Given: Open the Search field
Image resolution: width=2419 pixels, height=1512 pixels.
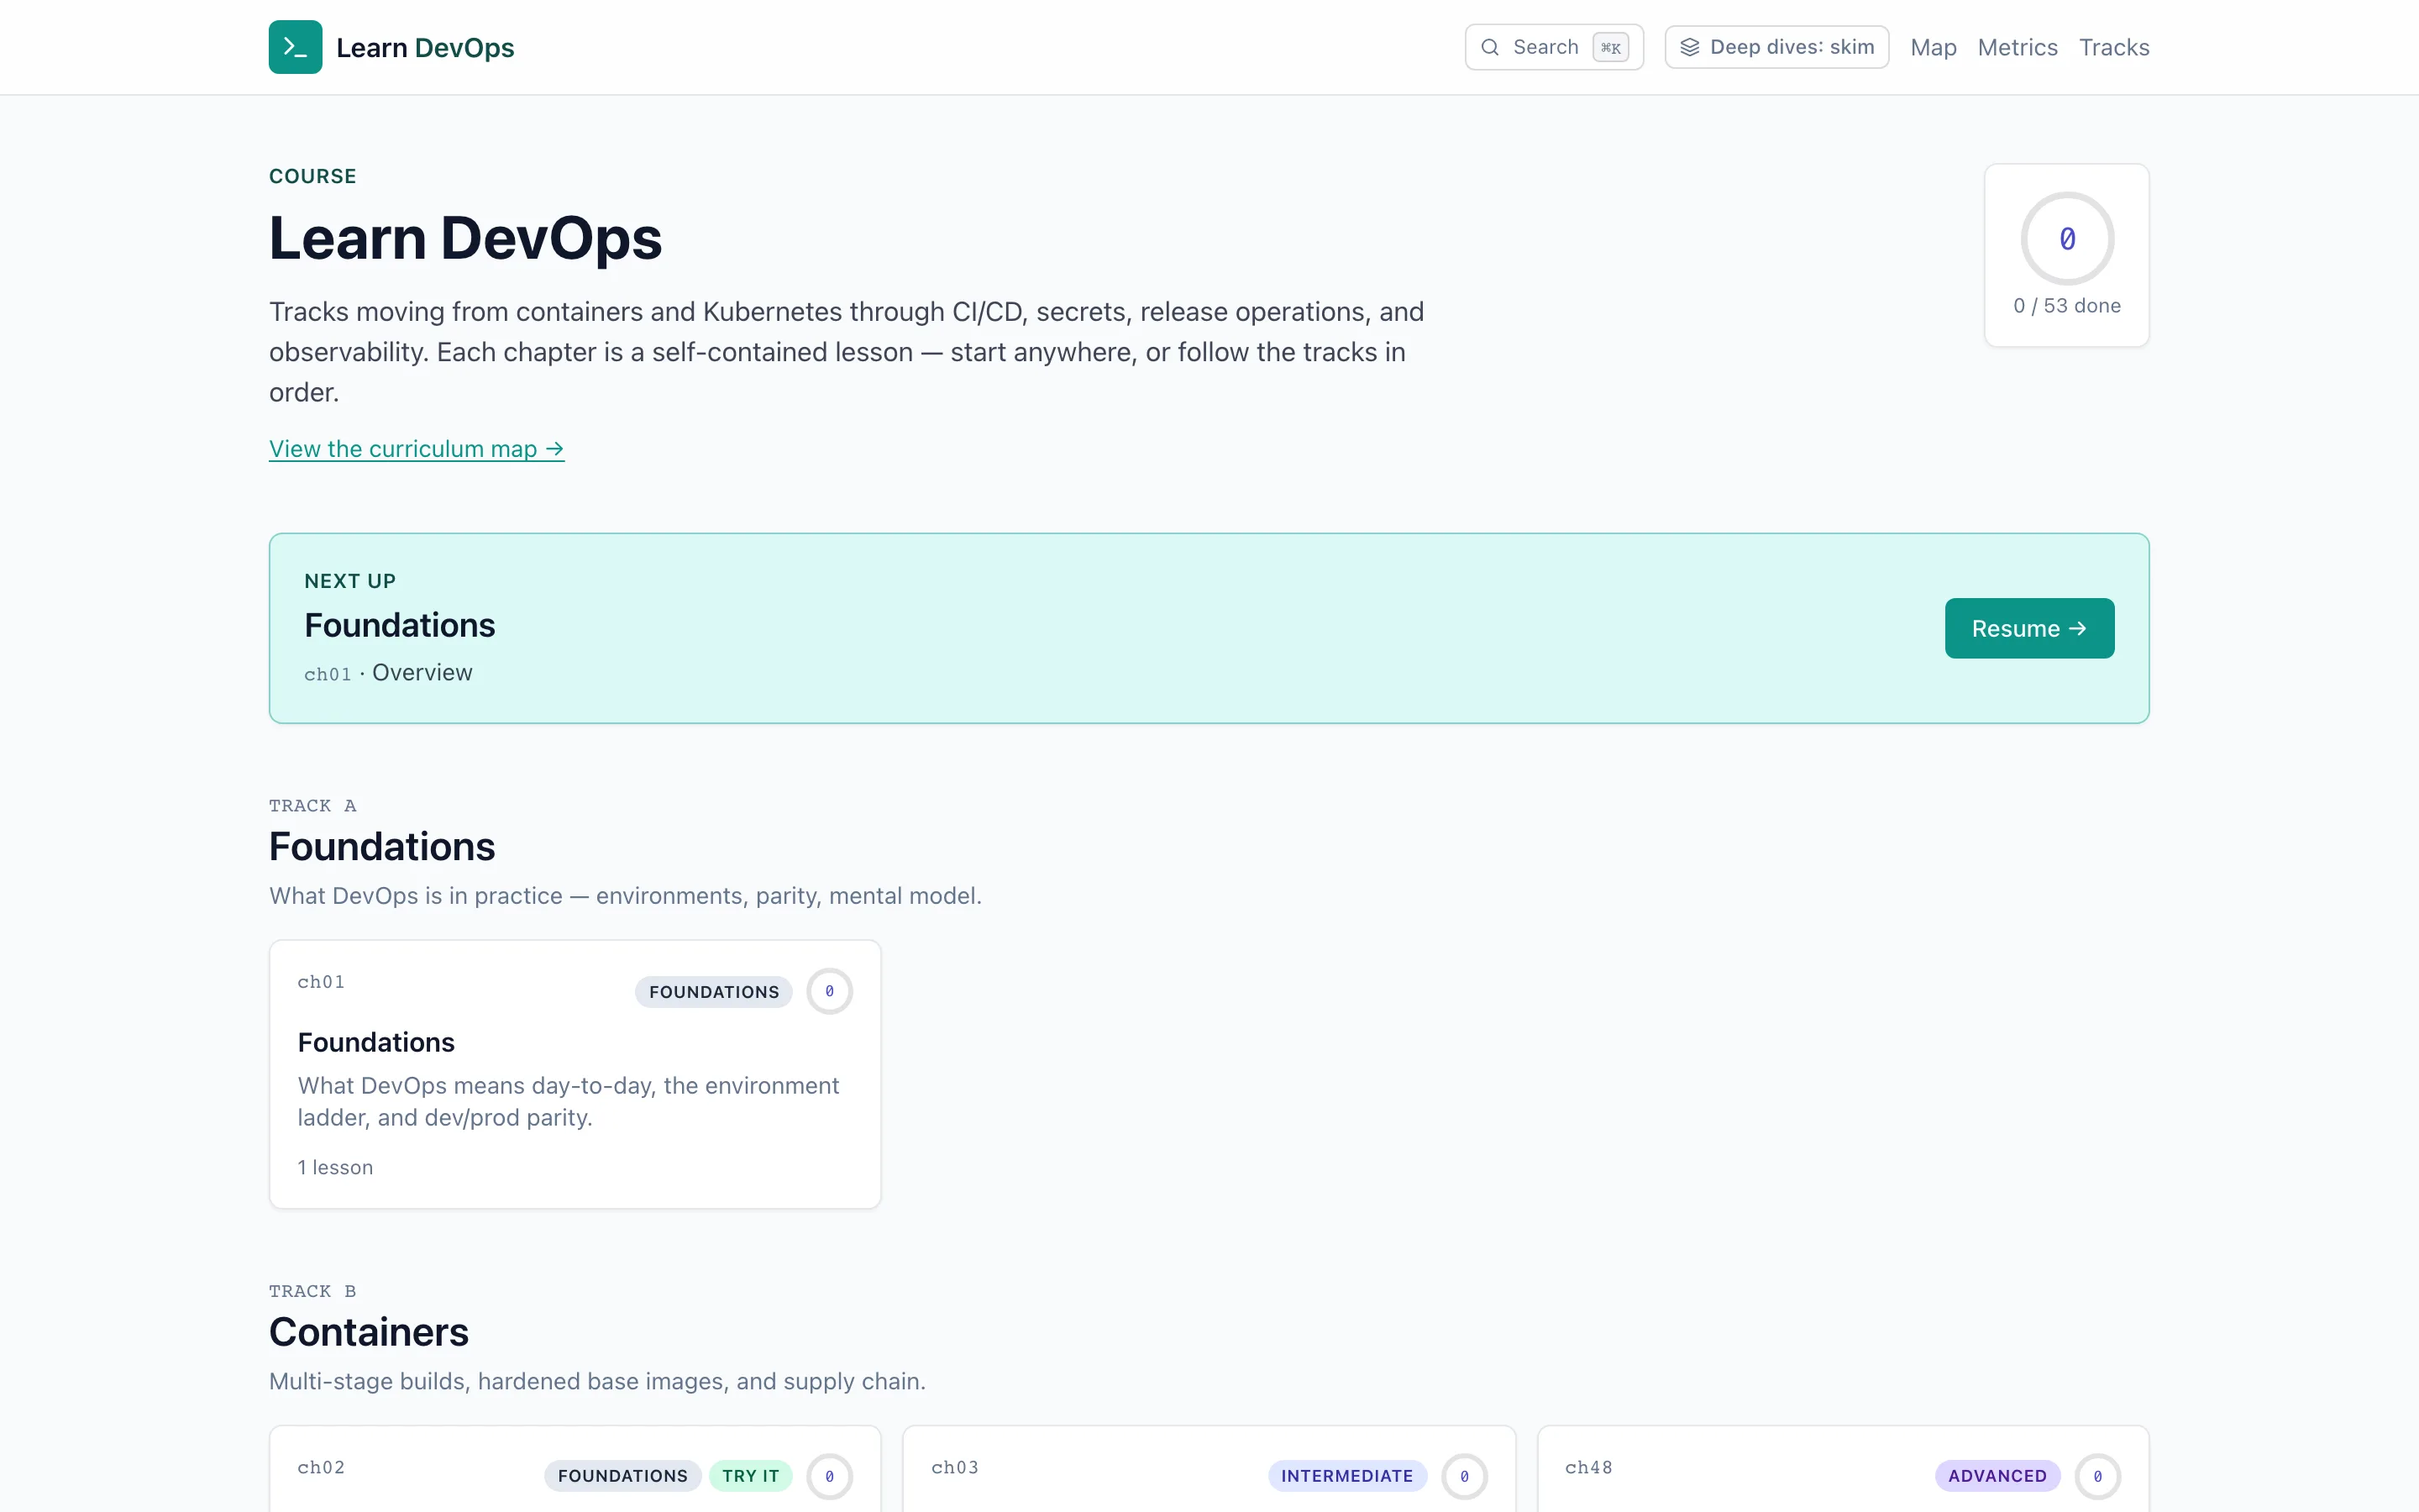Looking at the screenshot, I should click(1553, 47).
